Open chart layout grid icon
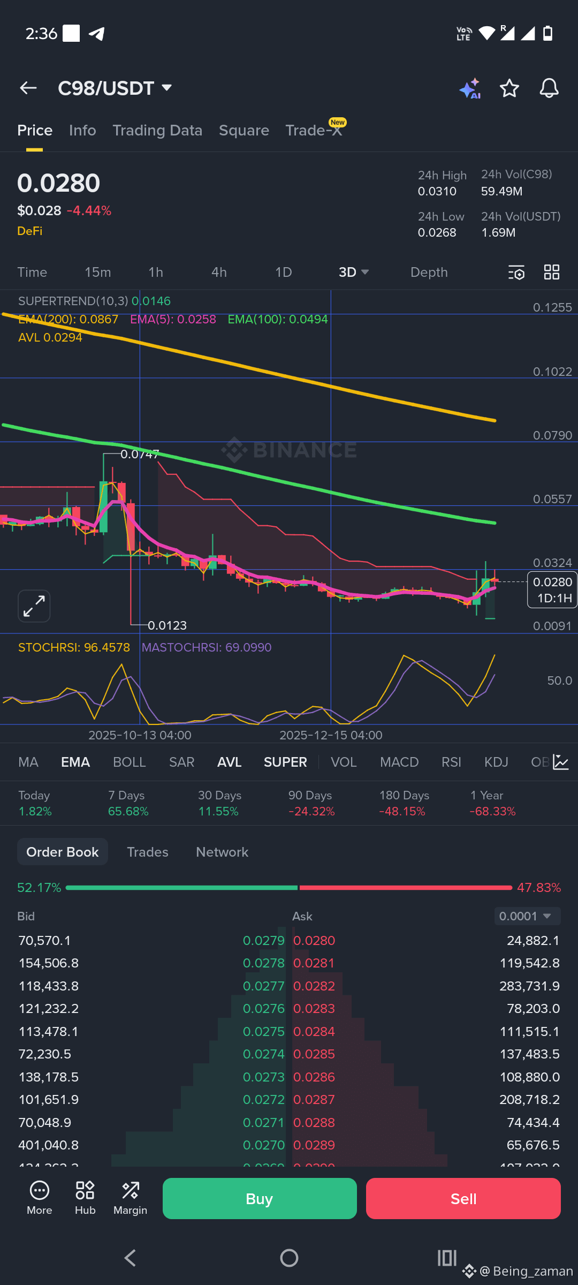This screenshot has height=1285, width=578. tap(552, 272)
